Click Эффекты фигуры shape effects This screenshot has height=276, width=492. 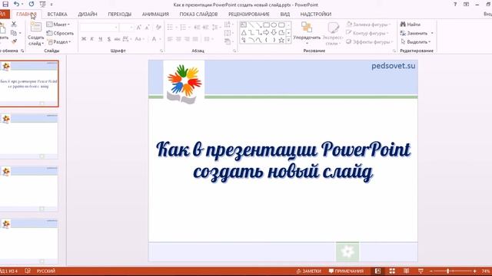(x=370, y=41)
